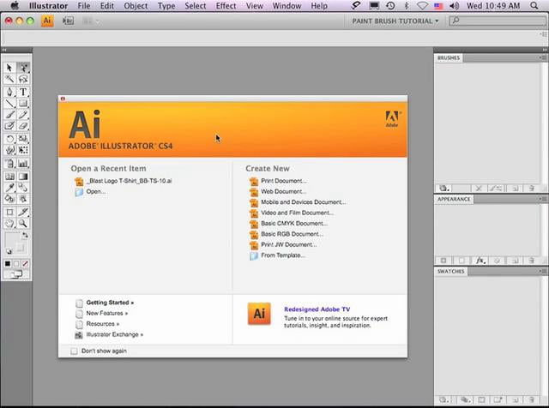Select the Slice tool

tap(23, 212)
